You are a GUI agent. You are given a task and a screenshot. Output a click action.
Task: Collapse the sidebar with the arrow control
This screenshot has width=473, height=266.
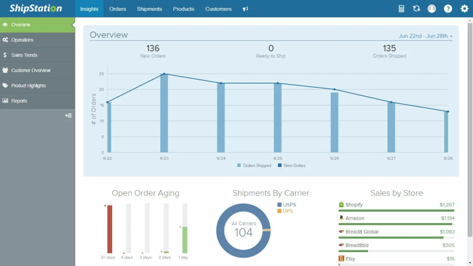point(68,115)
